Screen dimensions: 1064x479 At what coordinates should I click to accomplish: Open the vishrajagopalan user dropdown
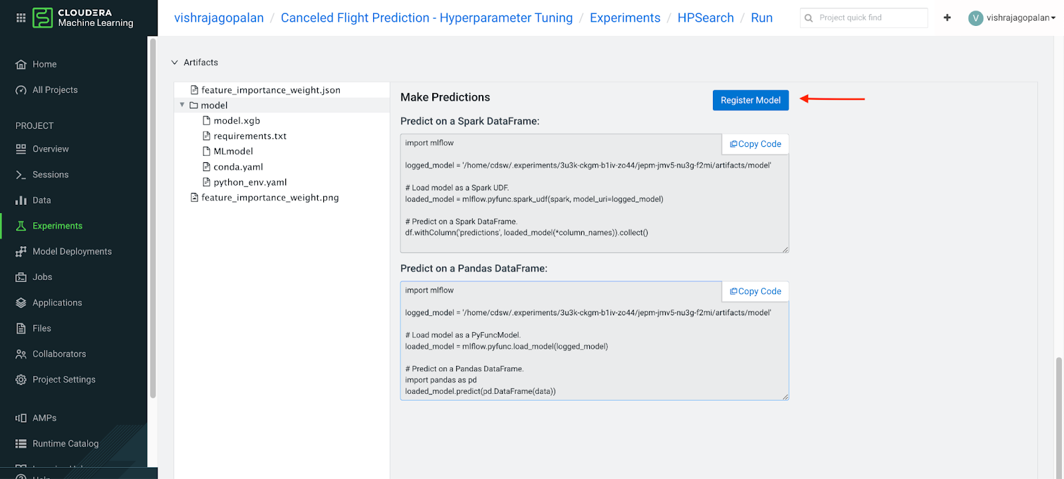pyautogui.click(x=1012, y=18)
